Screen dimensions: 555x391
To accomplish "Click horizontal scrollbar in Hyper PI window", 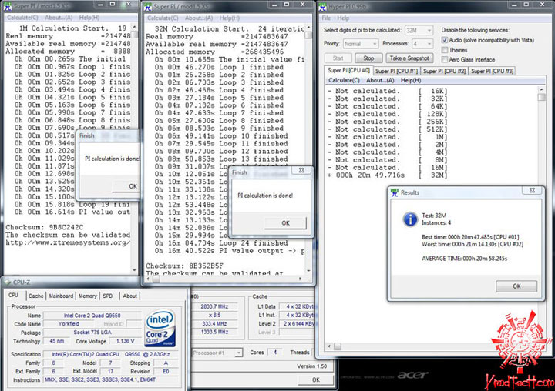I will coord(432,346).
